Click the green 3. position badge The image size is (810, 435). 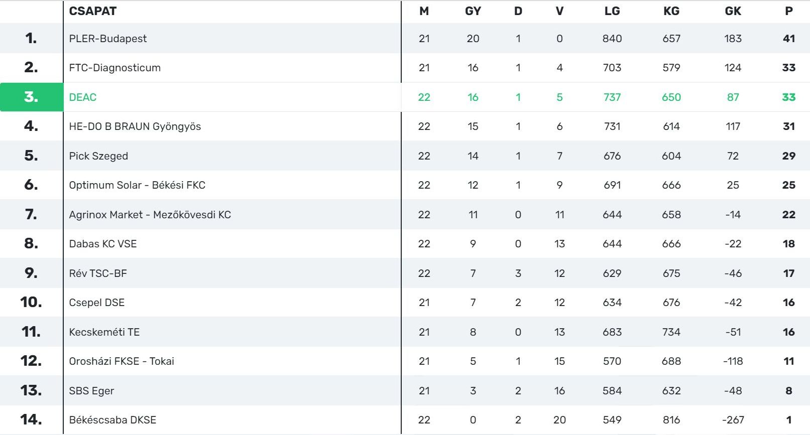tap(31, 97)
